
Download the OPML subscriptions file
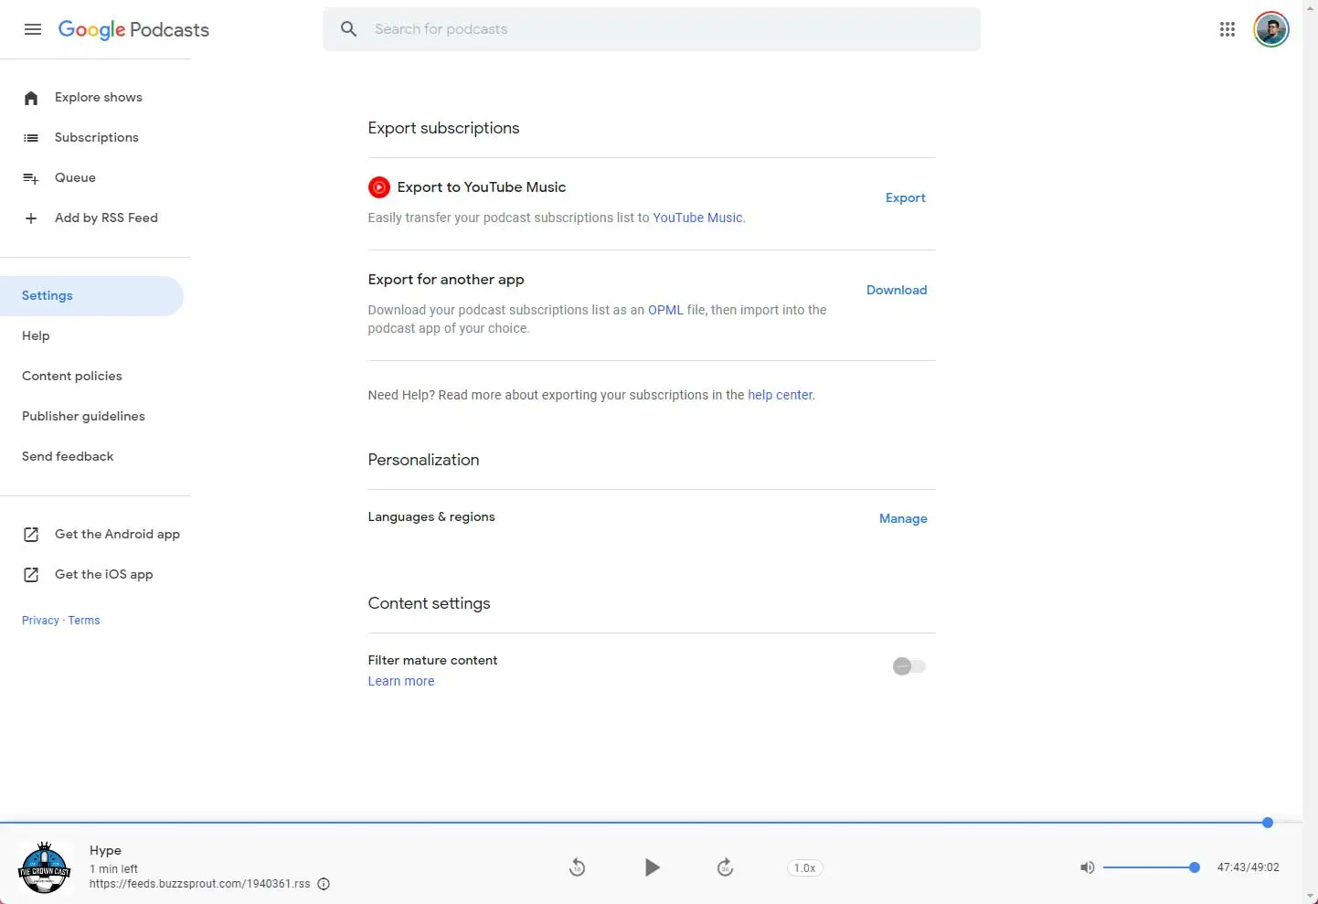[x=896, y=290]
